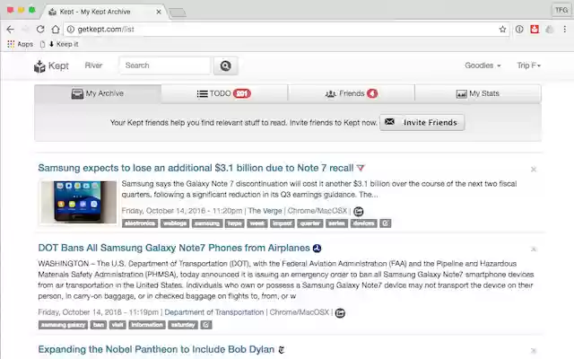Screen dimensions: 574x359
Task: Click the share icon on the Samsung article
Action: point(359,212)
